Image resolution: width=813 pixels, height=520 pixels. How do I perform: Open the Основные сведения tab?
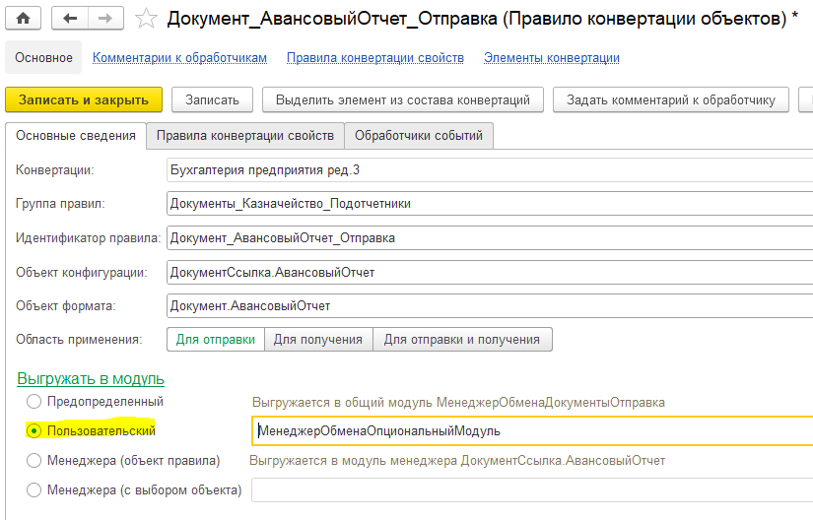point(76,135)
